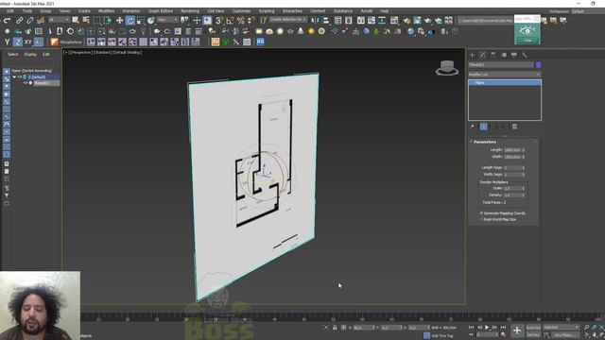Toggle Show End Result button

[x=483, y=127]
